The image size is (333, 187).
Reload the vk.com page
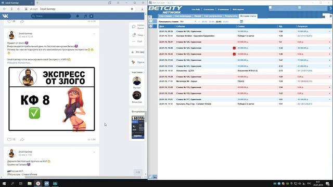(19, 9)
